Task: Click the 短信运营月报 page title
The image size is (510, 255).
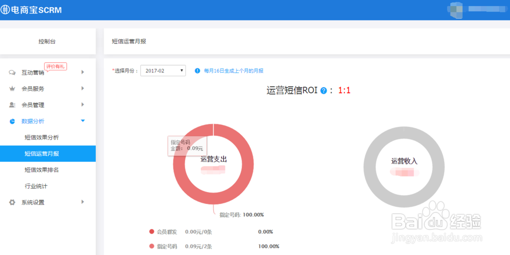Action: coord(129,41)
